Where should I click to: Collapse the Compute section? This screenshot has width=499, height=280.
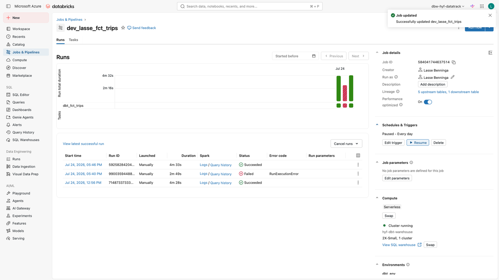pos(377,198)
